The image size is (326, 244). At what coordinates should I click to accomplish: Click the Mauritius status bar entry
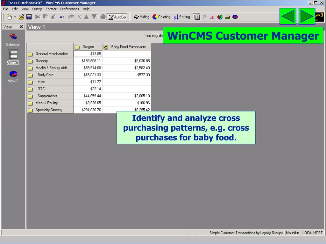click(292, 233)
